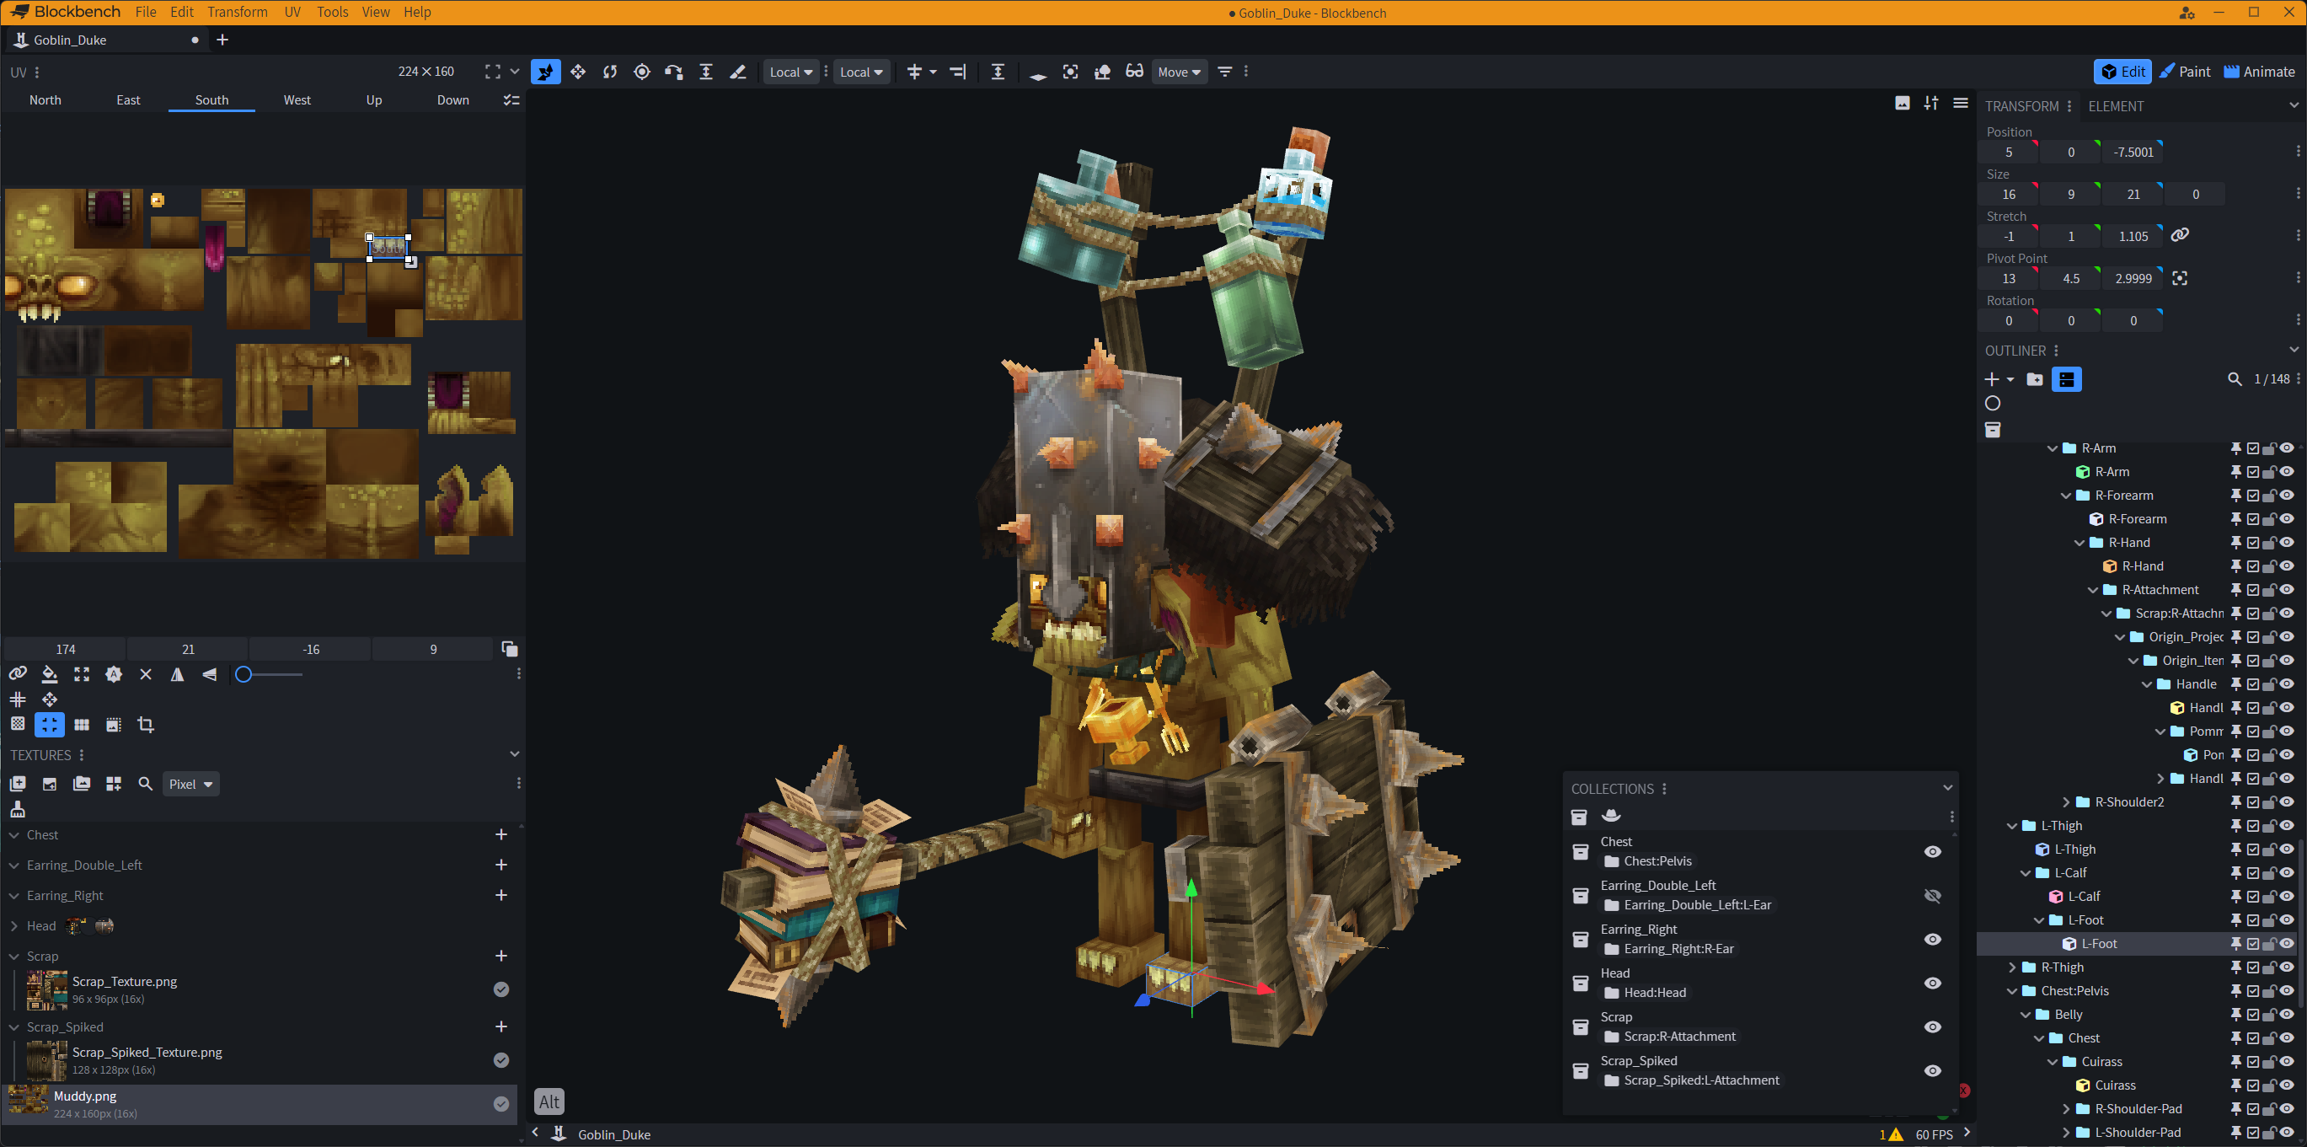Show the Earring_Double_Left collection
Image resolution: width=2307 pixels, height=1147 pixels.
click(1933, 895)
